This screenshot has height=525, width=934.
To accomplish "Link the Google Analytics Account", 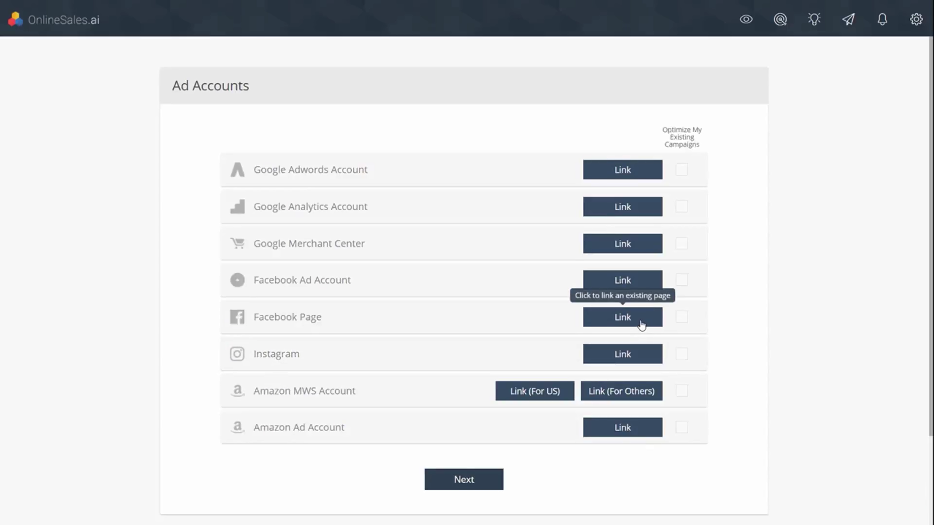I will click(x=622, y=207).
